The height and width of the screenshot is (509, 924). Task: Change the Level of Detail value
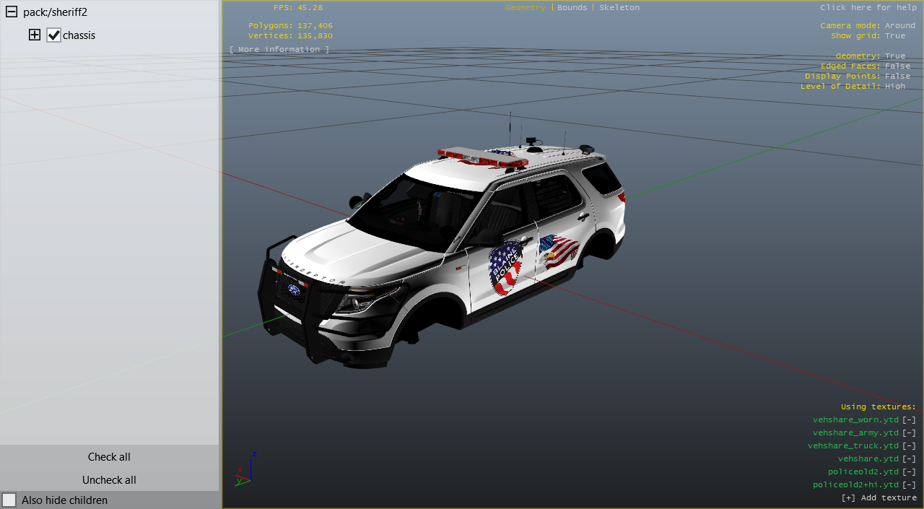tap(894, 86)
